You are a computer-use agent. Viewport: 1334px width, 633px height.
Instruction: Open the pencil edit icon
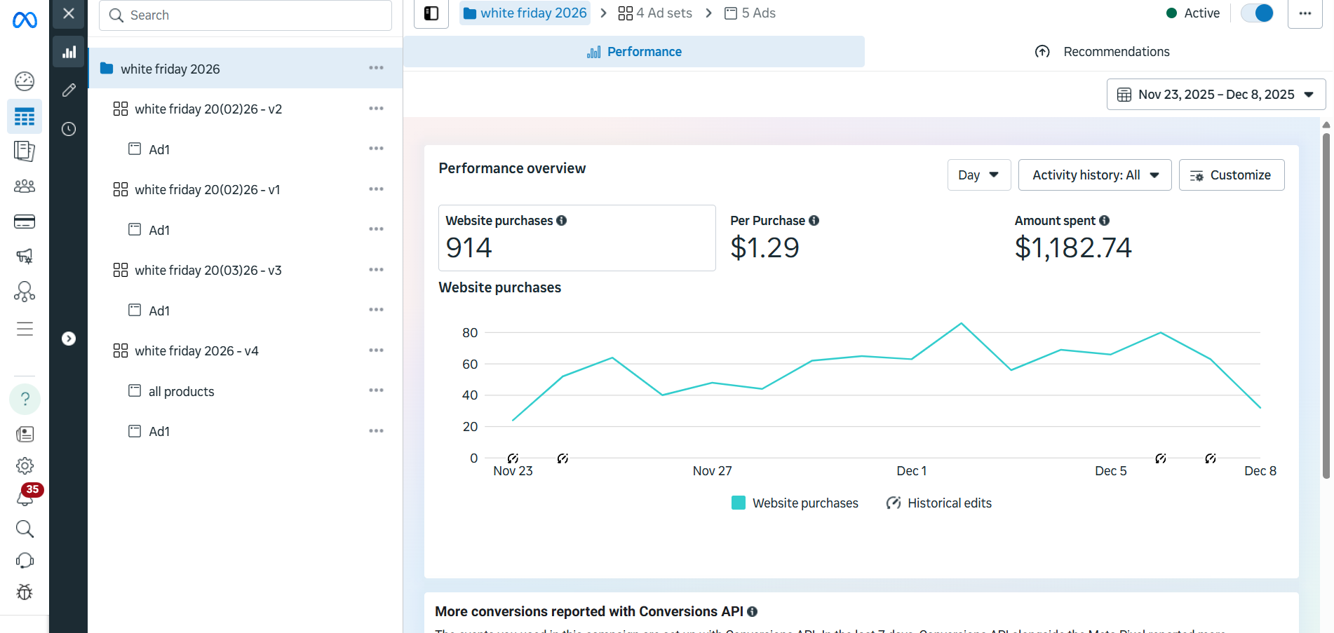[69, 90]
